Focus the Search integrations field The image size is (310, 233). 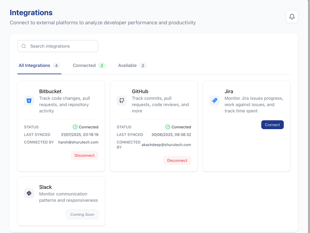58,46
